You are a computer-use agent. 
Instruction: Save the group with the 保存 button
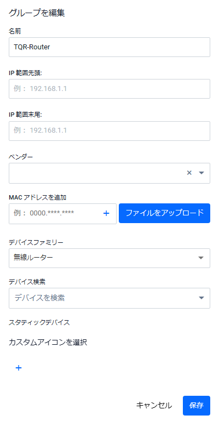(x=196, y=406)
